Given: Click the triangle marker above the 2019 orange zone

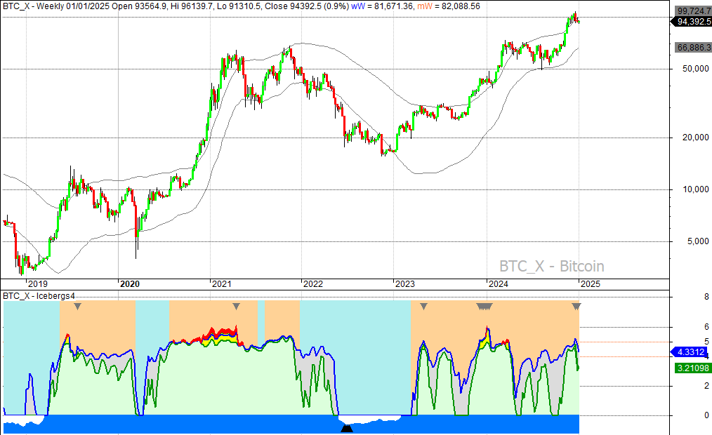Looking at the screenshot, I should 79,307.
